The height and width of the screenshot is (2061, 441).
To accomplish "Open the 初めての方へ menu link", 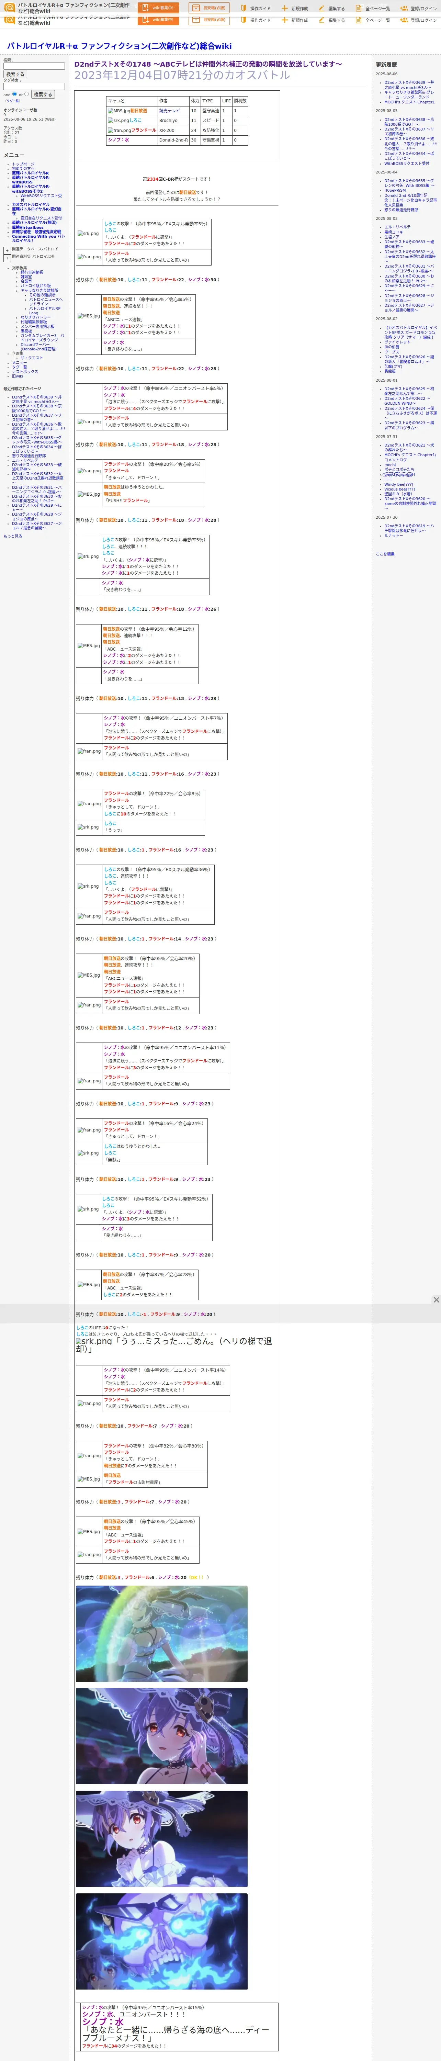I will pyautogui.click(x=23, y=169).
